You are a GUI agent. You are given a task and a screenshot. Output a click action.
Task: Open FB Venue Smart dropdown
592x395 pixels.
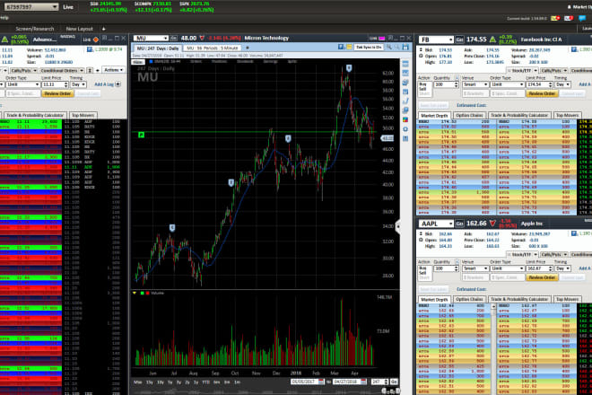[475, 84]
